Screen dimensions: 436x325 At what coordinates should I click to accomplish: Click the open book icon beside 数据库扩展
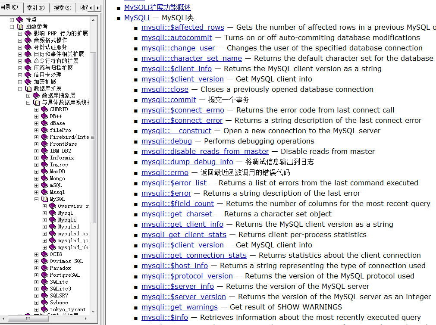point(28,89)
